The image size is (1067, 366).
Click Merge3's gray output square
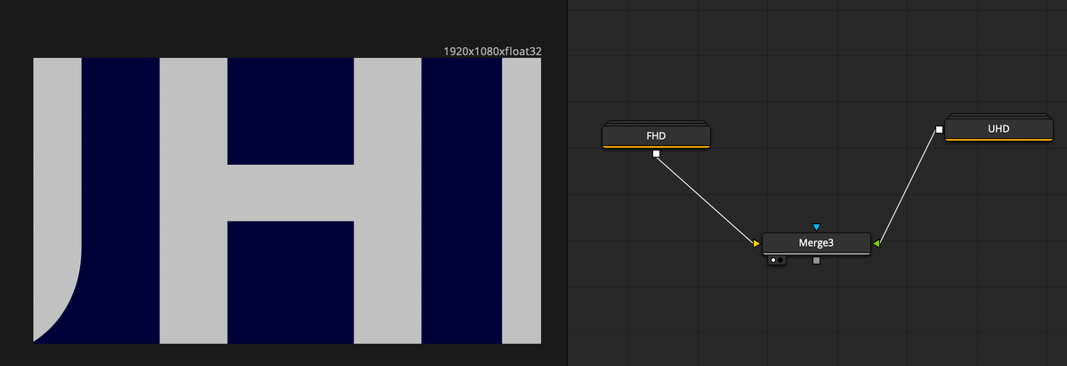point(816,261)
